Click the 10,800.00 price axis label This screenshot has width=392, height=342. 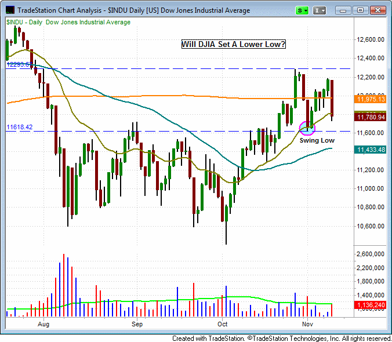371,207
